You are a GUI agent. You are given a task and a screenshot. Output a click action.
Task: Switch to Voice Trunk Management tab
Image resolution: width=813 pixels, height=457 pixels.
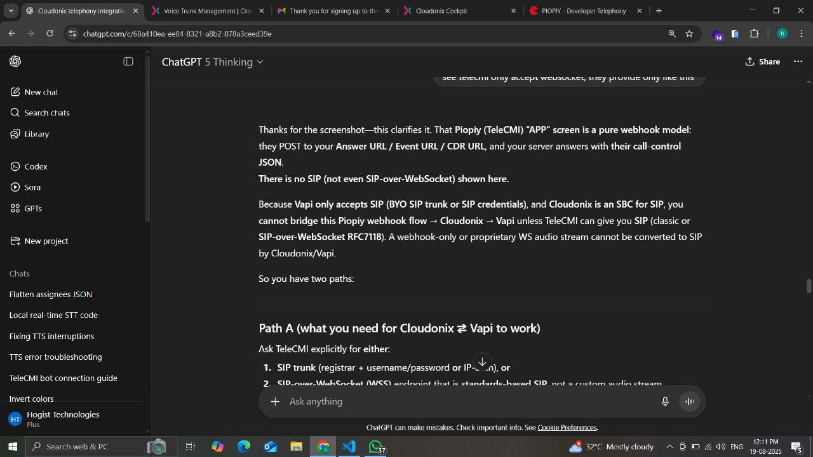point(206,11)
